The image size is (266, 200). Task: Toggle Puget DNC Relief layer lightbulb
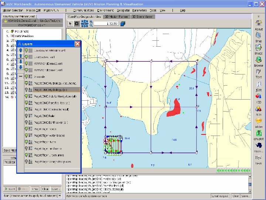27,116
